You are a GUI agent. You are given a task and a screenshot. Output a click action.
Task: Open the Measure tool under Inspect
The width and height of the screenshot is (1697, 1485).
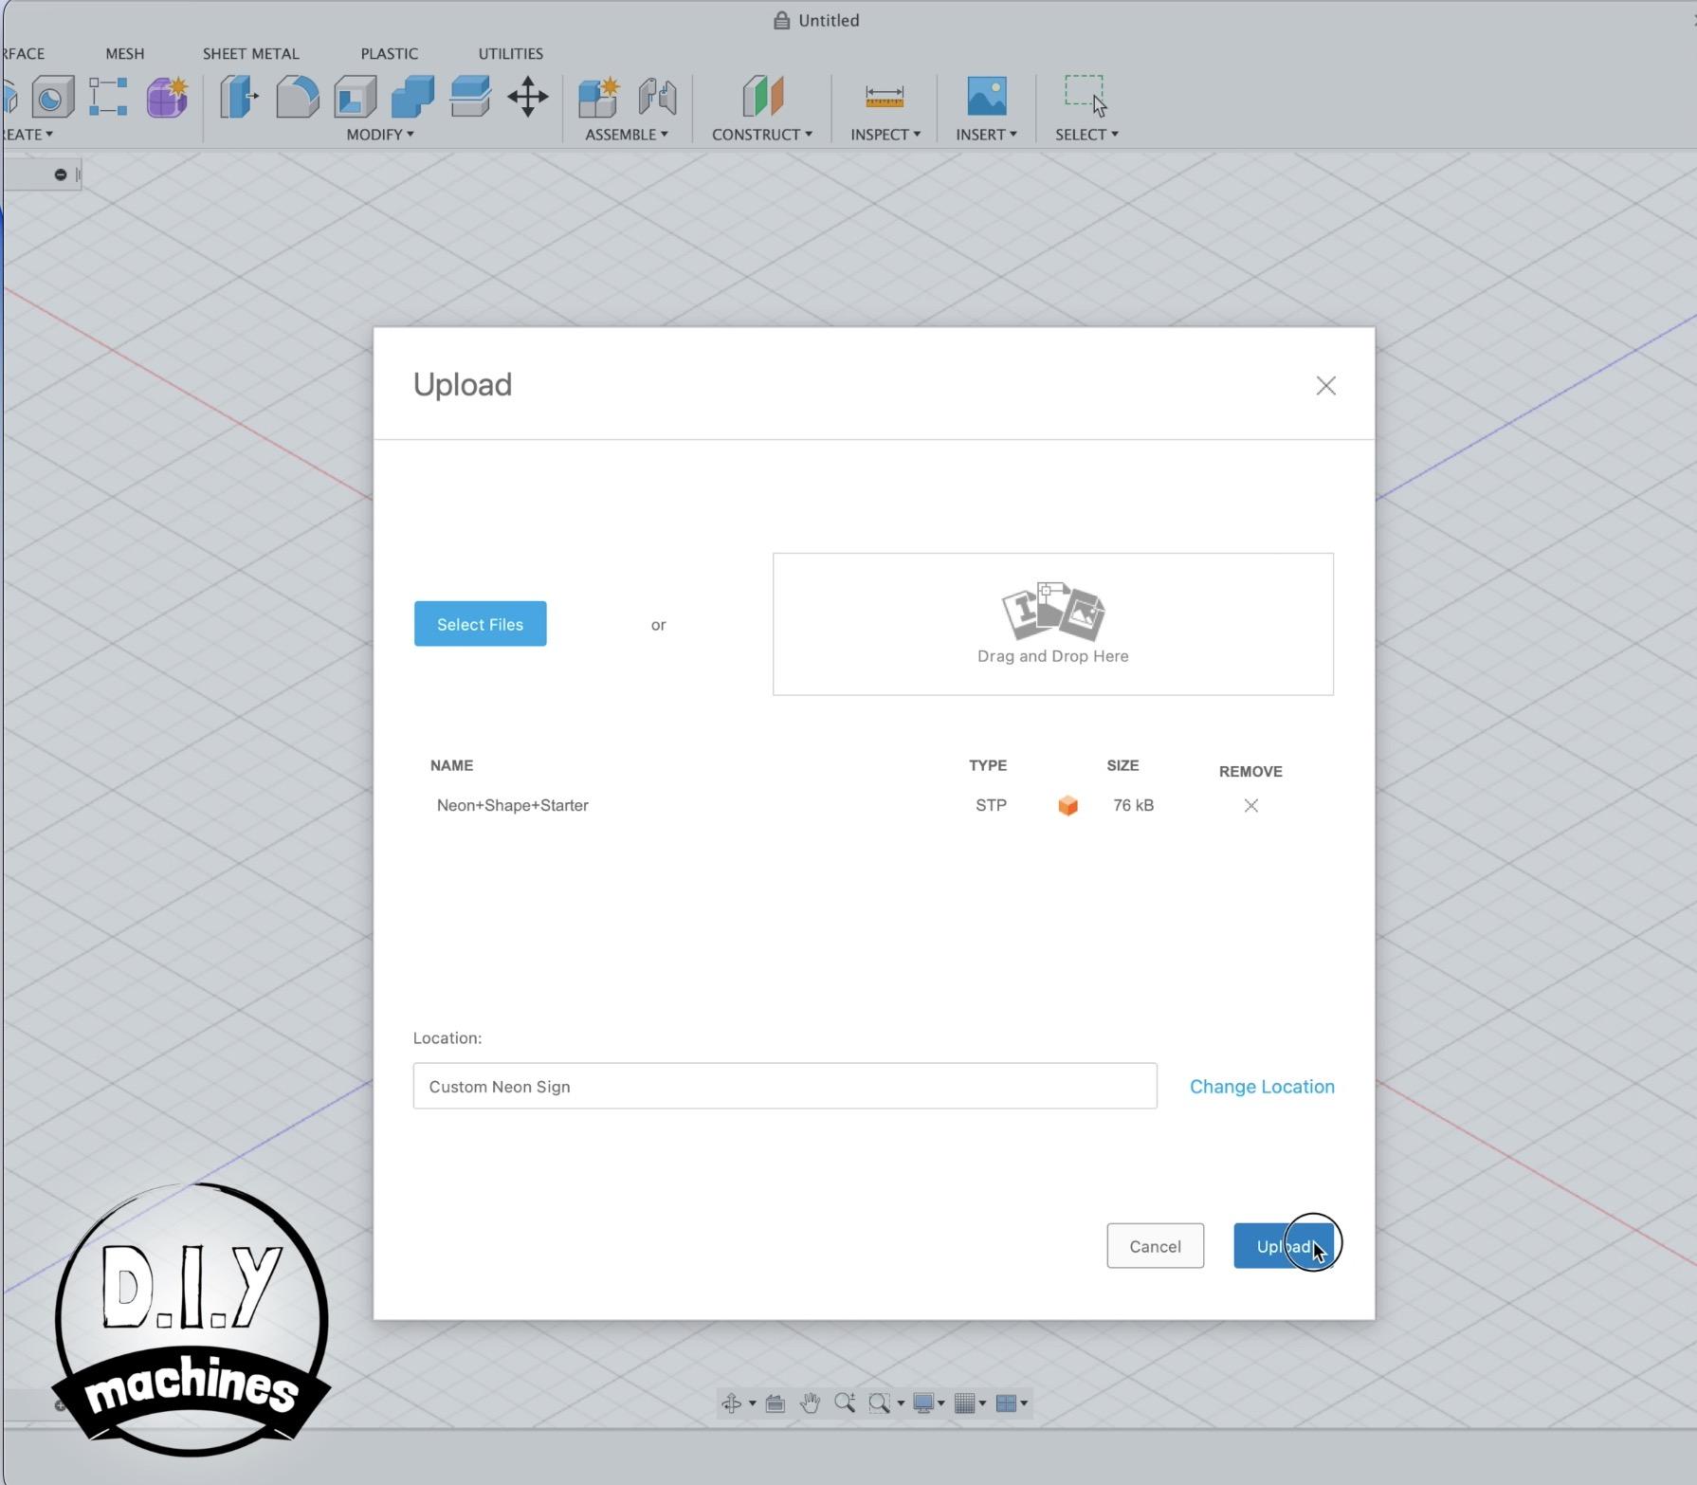884,98
